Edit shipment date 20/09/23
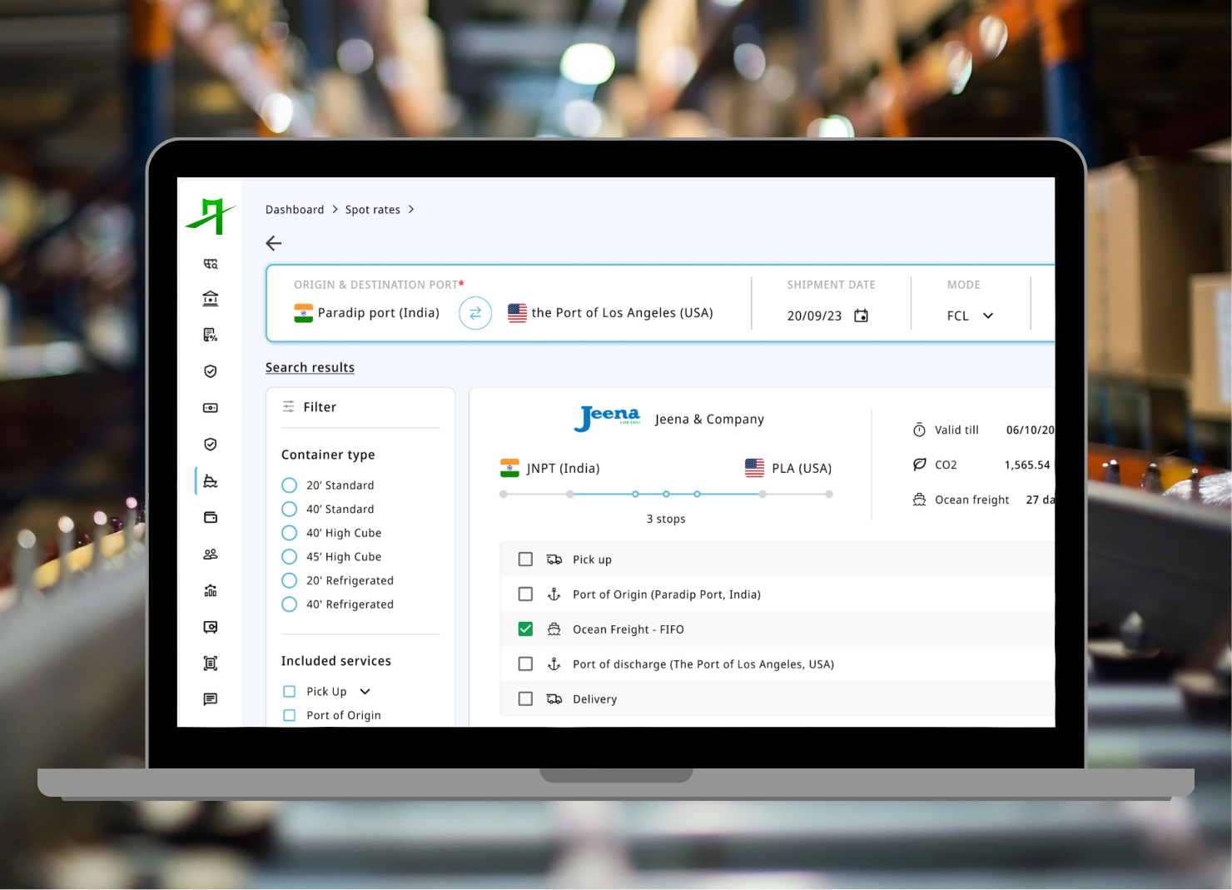The image size is (1232, 890). [814, 316]
